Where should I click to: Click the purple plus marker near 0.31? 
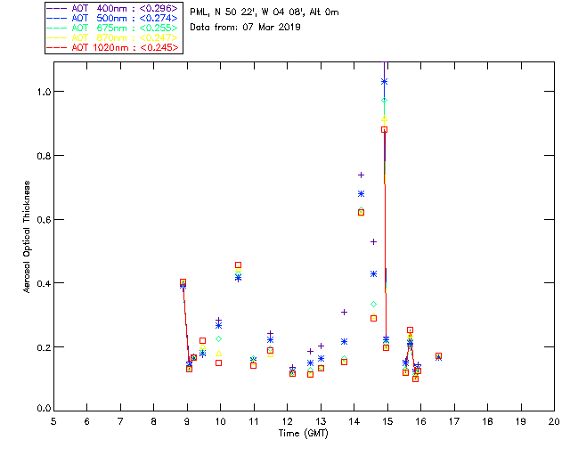coord(345,313)
